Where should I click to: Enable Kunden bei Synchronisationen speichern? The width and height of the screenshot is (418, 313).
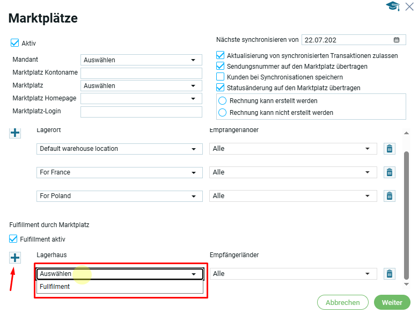[x=220, y=77]
